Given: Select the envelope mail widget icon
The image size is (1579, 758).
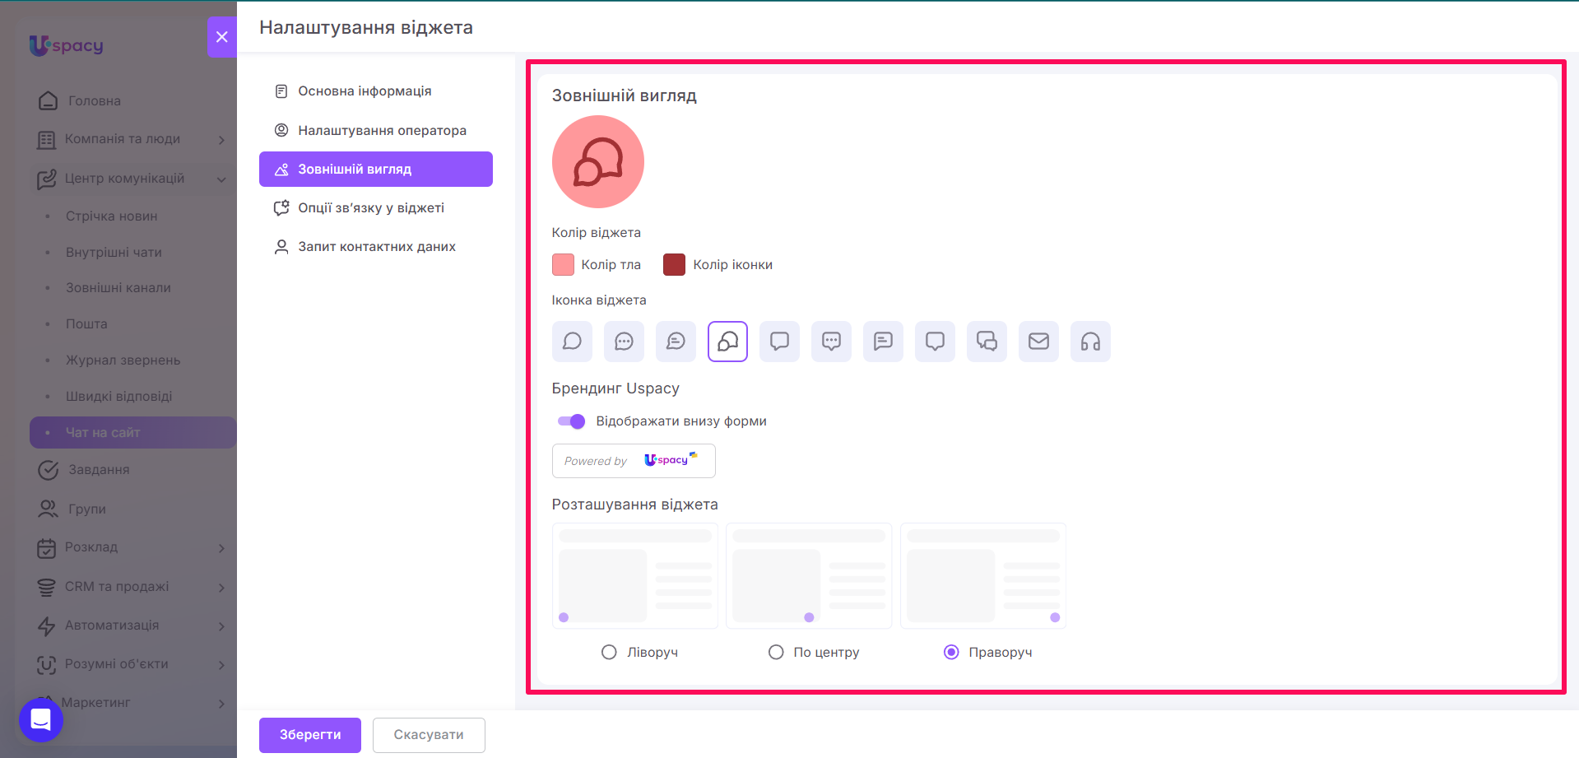Looking at the screenshot, I should tap(1038, 342).
